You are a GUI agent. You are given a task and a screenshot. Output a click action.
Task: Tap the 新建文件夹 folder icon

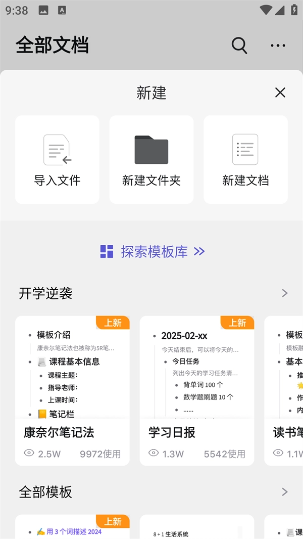pyautogui.click(x=151, y=150)
